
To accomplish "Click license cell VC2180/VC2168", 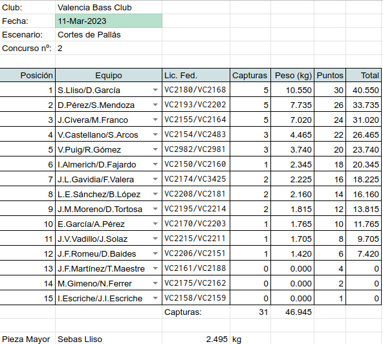I will pos(196,90).
